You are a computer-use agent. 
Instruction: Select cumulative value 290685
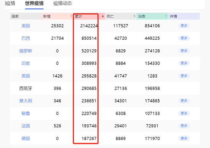click(89, 88)
